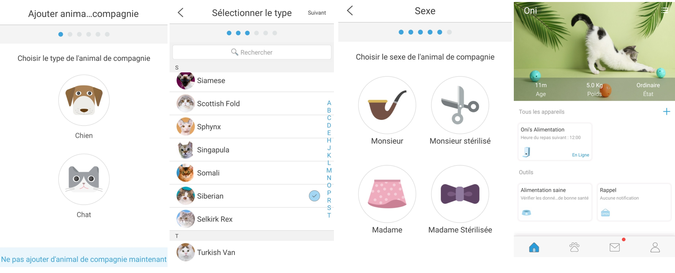Go back from the Sexe screen
The width and height of the screenshot is (675, 273).
pos(350,11)
